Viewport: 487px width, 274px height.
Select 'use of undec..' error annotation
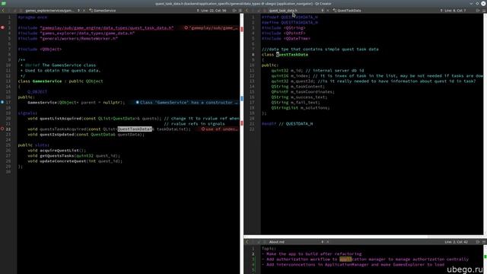click(x=219, y=129)
